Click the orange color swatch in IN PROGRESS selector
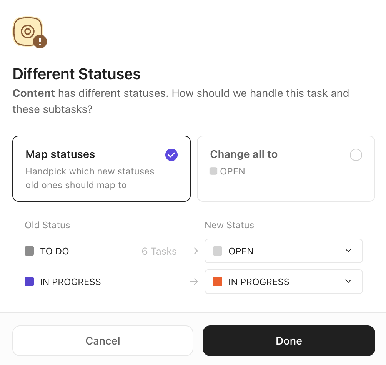 pyautogui.click(x=218, y=281)
